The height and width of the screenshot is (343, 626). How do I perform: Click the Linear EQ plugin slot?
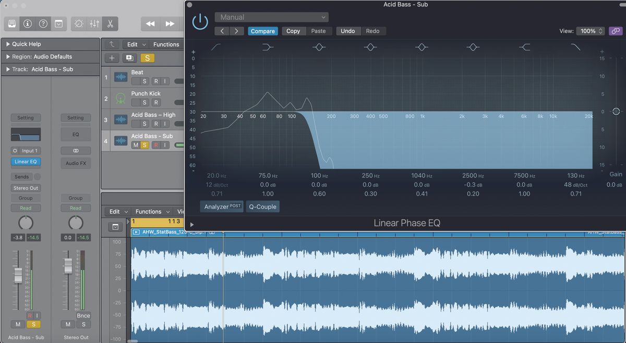point(26,162)
